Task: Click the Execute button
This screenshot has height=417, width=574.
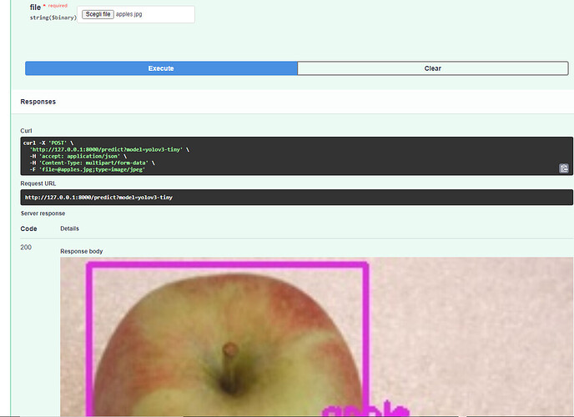Action: 161,68
